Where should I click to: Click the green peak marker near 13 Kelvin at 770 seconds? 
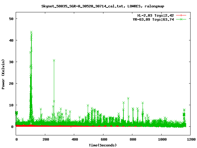[128, 98]
